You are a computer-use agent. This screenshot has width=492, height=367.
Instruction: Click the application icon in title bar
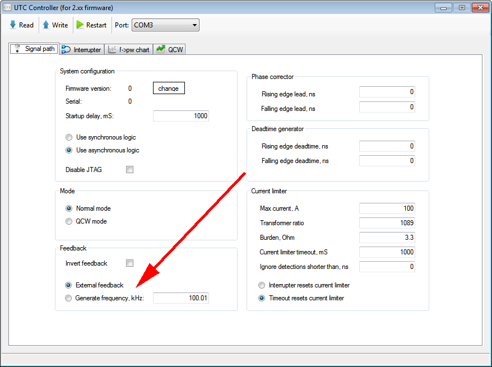(8, 7)
